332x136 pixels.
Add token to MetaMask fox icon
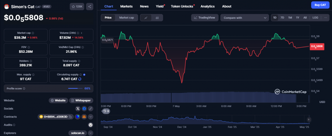point(84,117)
